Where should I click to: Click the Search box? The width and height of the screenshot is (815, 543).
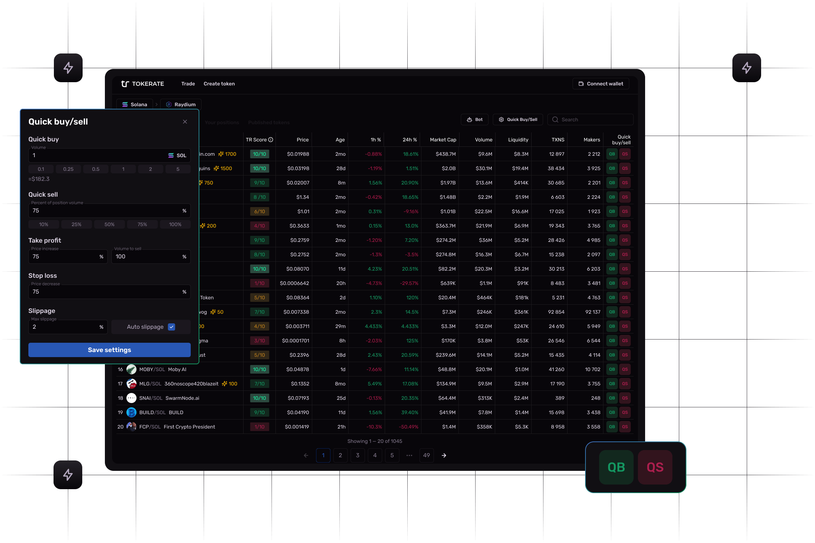[591, 120]
